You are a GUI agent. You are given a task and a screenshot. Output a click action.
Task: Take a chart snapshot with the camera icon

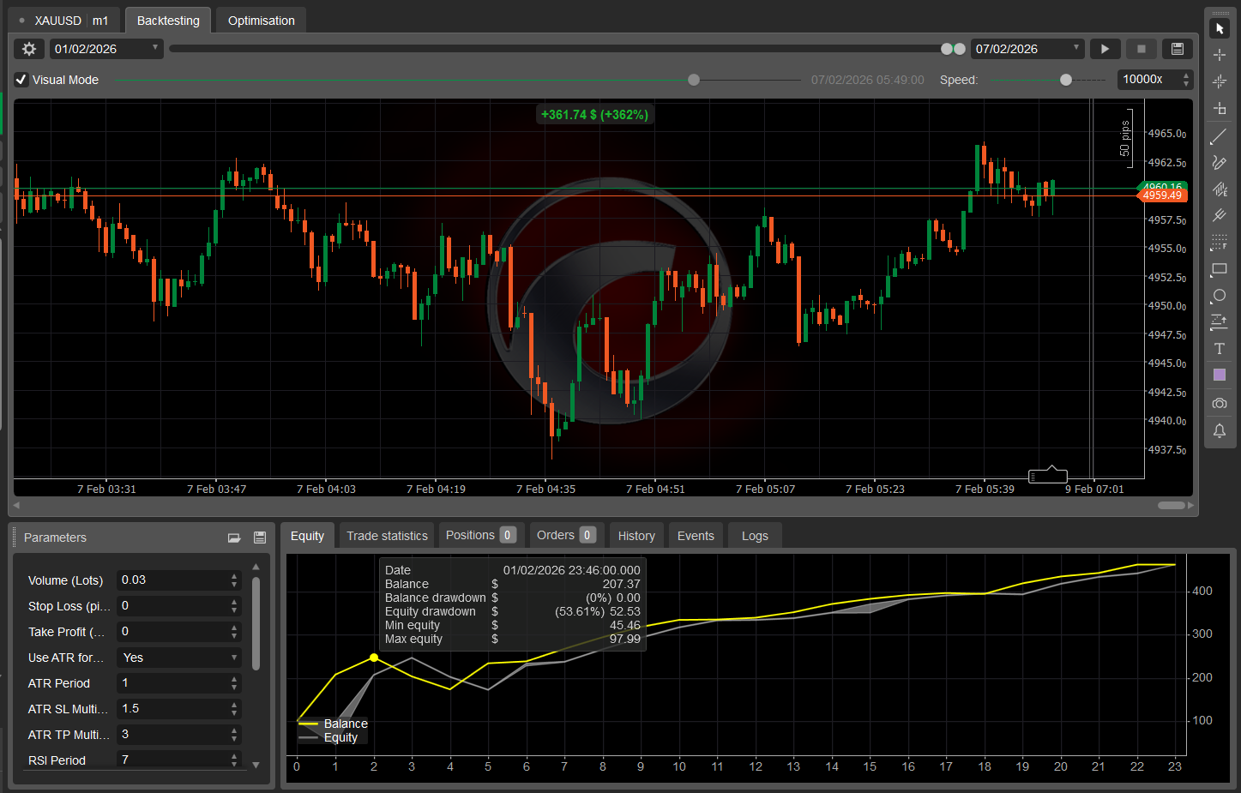coord(1220,403)
